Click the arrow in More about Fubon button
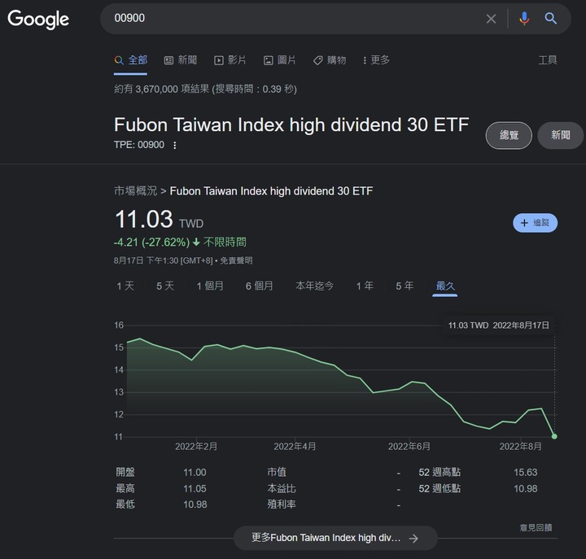 point(413,538)
